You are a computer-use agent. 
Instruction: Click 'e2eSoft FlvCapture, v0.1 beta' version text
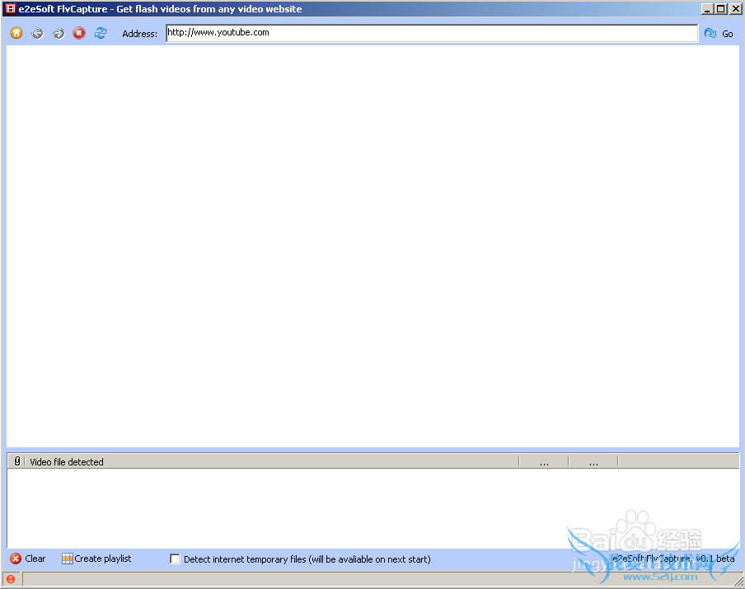click(673, 559)
